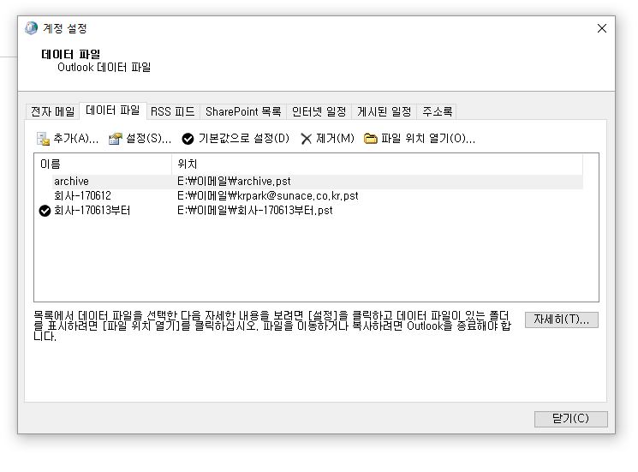The image size is (638, 472).
Task: Click the 추가(A)... label
Action: coord(76,139)
